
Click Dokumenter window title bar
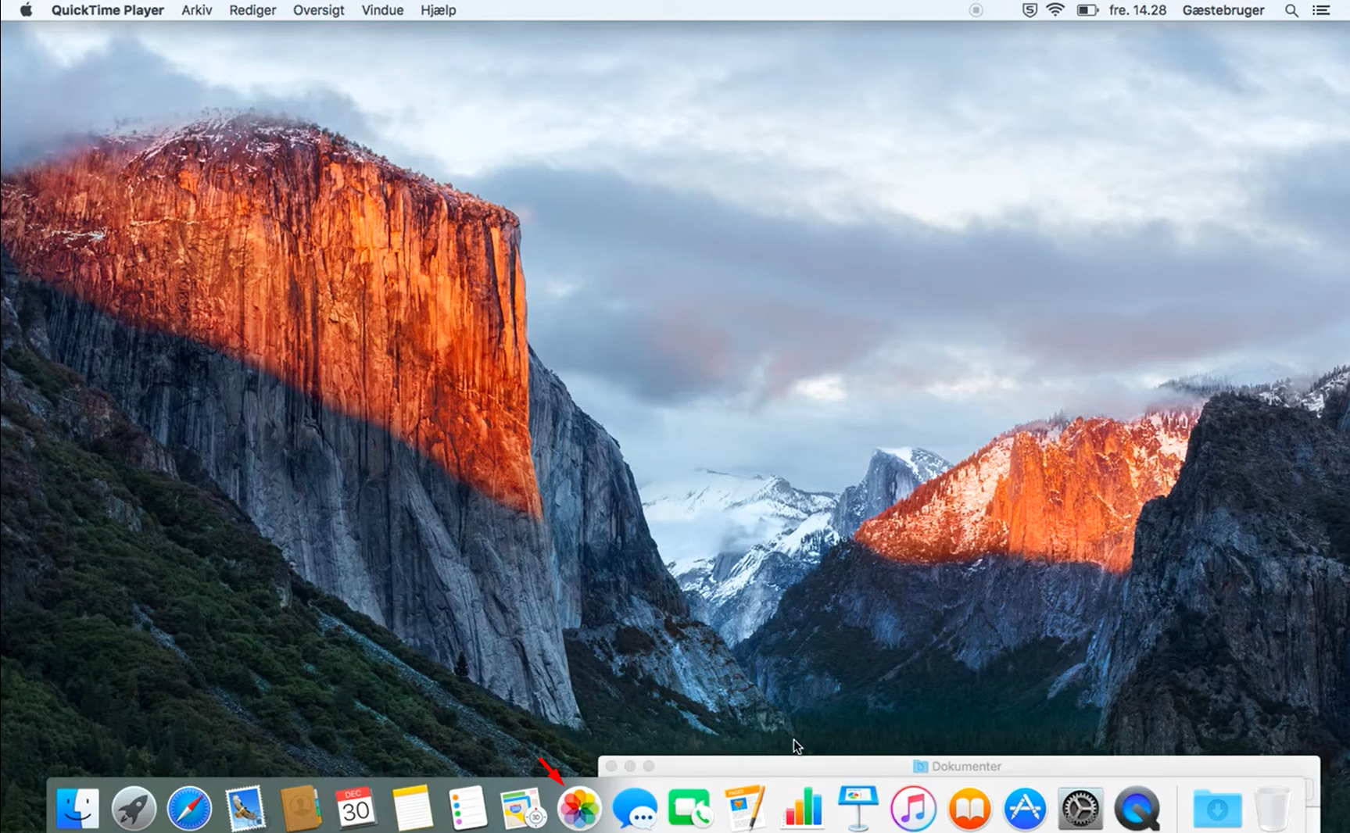point(958,767)
